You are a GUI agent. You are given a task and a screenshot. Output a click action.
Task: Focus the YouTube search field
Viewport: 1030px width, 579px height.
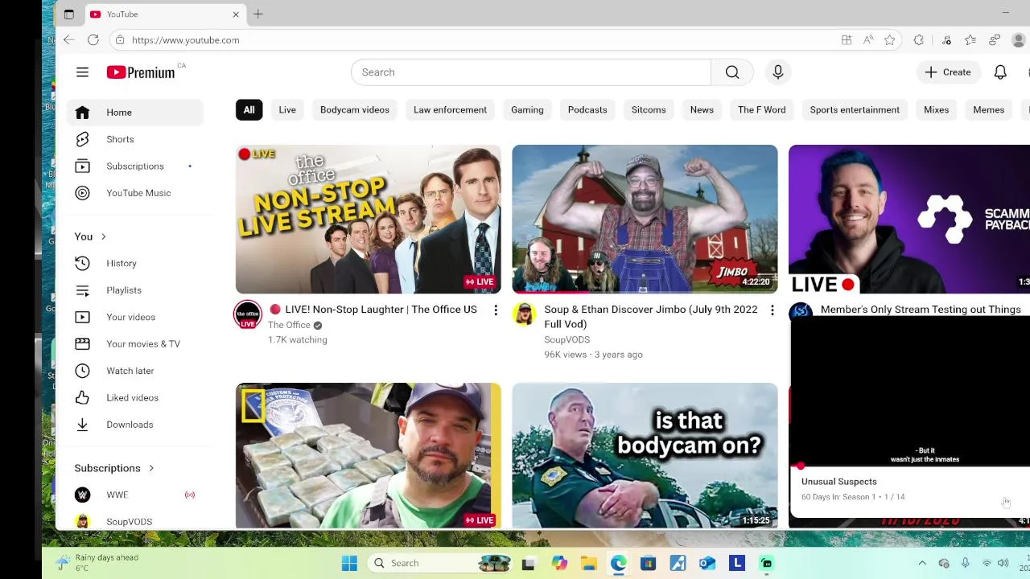coord(531,72)
